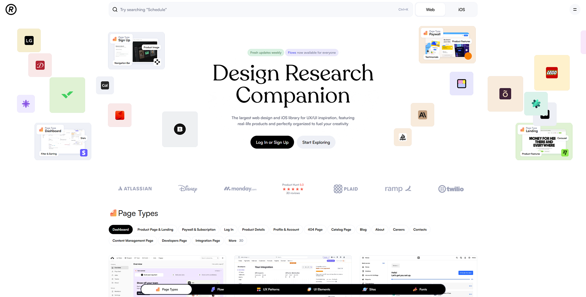Click the black B circle app icon
Viewport: 586px width, 297px height.
coord(180,129)
